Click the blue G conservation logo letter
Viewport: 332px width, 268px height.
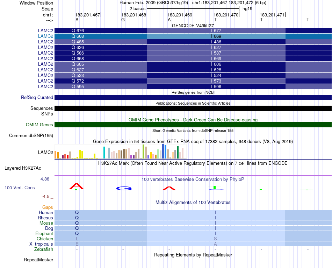pyautogui.click(x=124, y=188)
